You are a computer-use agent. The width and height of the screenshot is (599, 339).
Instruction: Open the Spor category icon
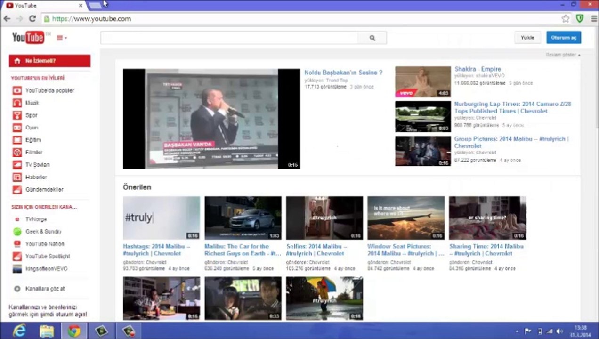tap(17, 115)
